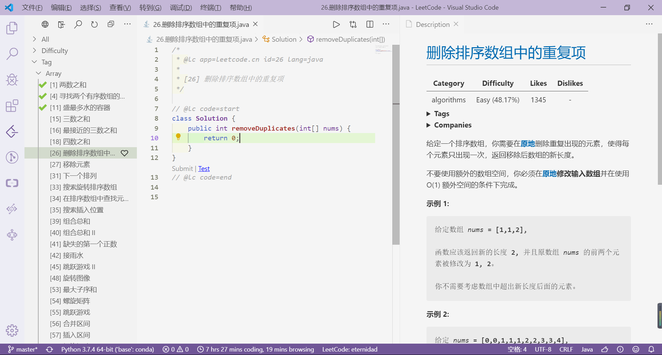Click LeetCode: eterniadad status item
The image size is (662, 355).
[350, 349]
